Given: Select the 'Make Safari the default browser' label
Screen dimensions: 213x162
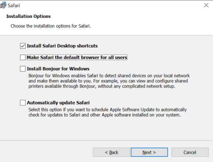Looking at the screenshot, I should 77,57.
